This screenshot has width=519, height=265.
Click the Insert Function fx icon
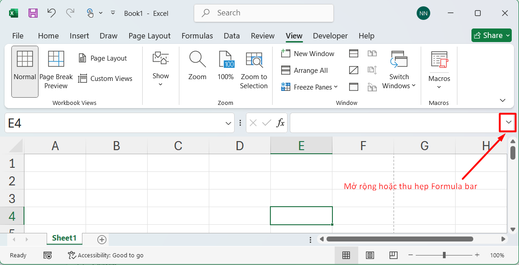tap(281, 123)
